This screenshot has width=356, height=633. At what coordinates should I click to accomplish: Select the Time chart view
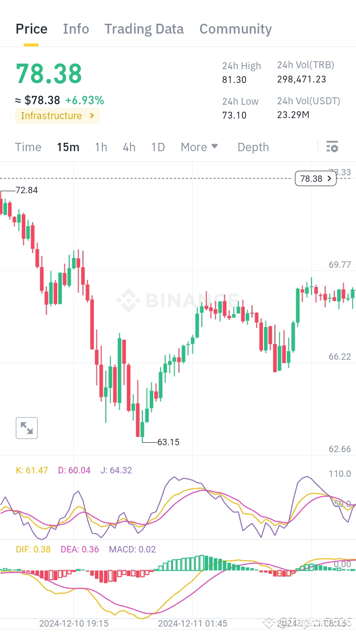coord(28,147)
